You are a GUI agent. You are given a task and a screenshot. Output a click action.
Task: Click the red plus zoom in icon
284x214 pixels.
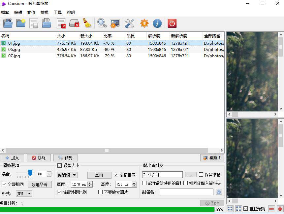click(280, 209)
